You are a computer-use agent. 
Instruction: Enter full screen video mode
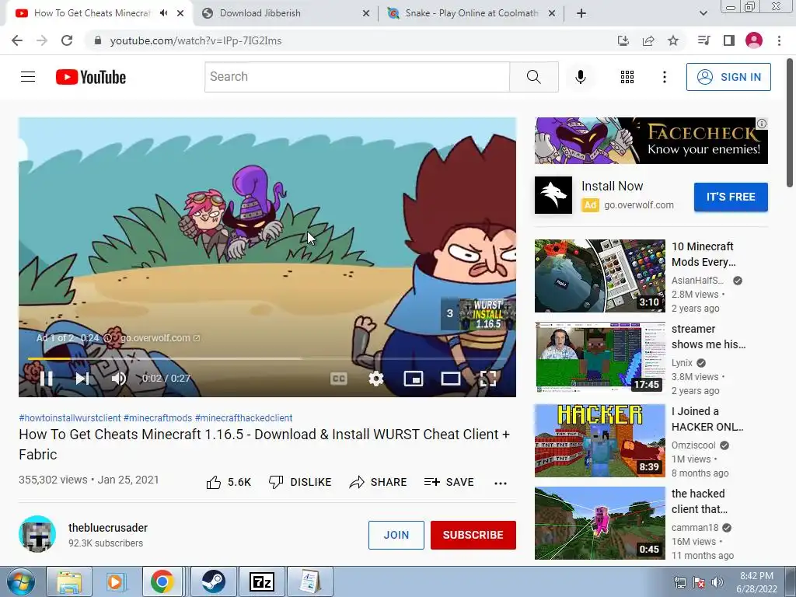[488, 379]
